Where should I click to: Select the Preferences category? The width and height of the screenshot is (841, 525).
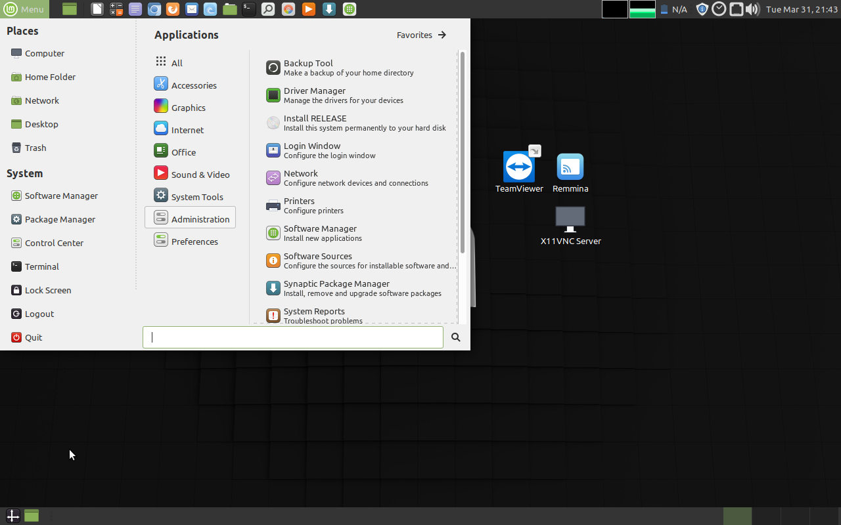[190, 241]
